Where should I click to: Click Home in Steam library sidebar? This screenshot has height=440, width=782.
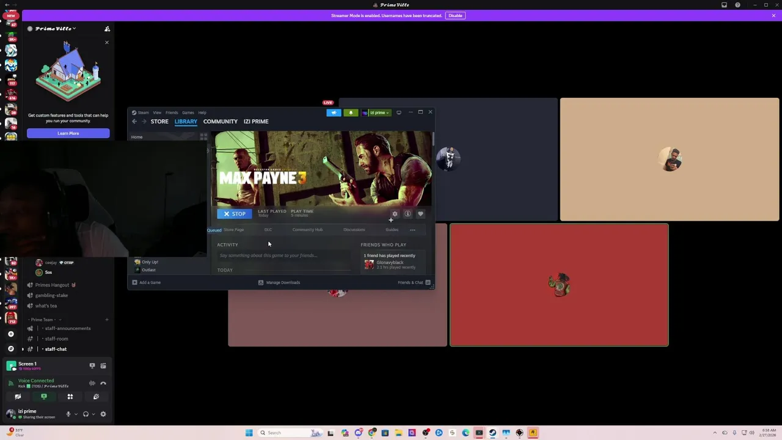[137, 137]
